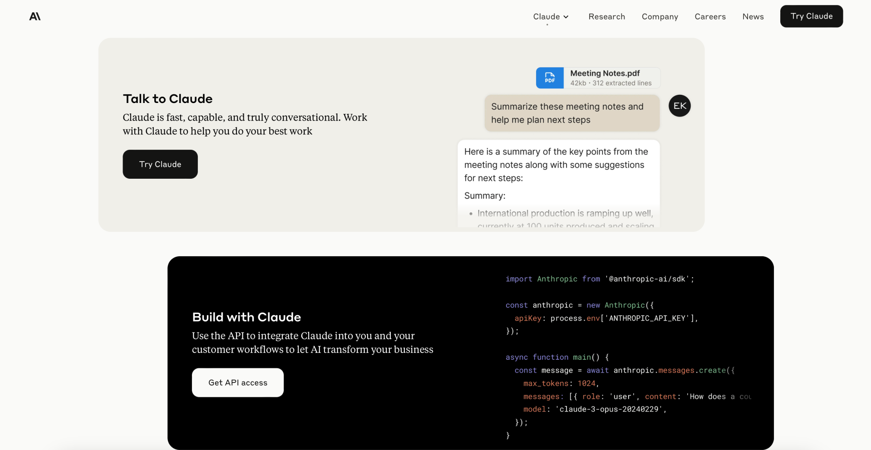This screenshot has width=871, height=450.
Task: Click the blue PDF file icon
Action: point(550,78)
